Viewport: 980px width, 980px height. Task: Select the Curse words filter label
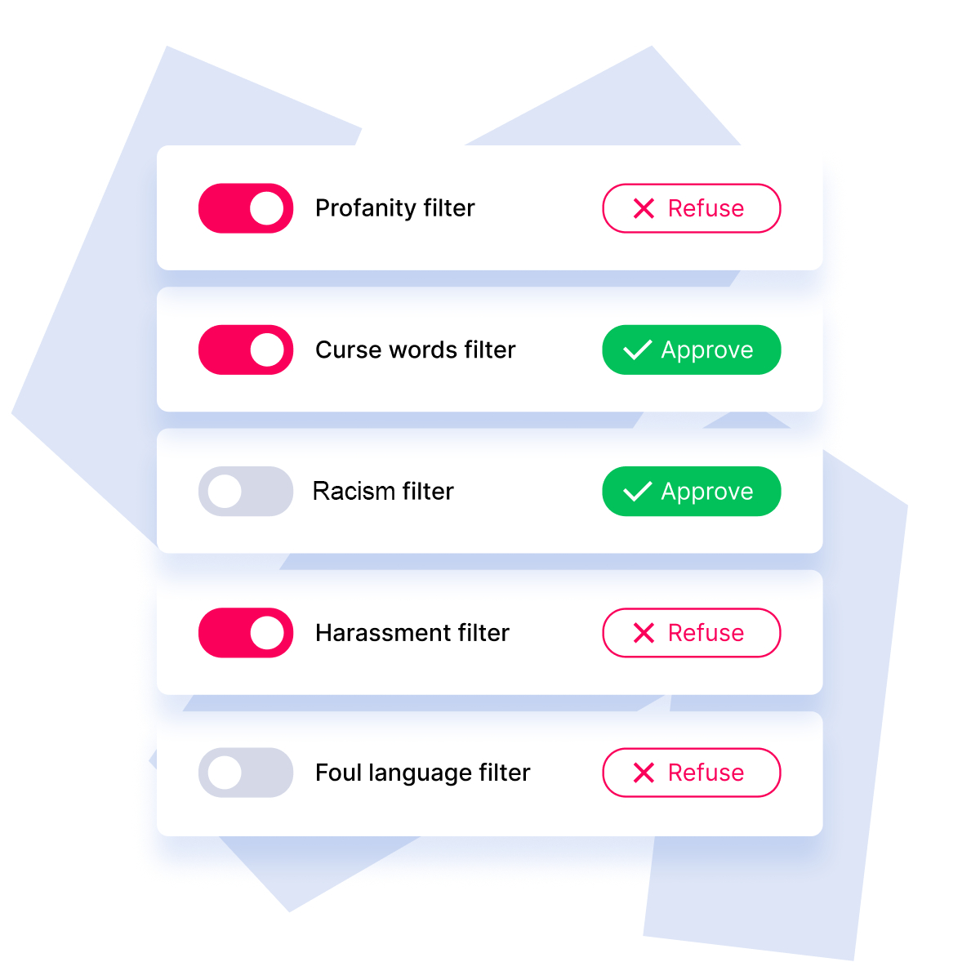415,350
